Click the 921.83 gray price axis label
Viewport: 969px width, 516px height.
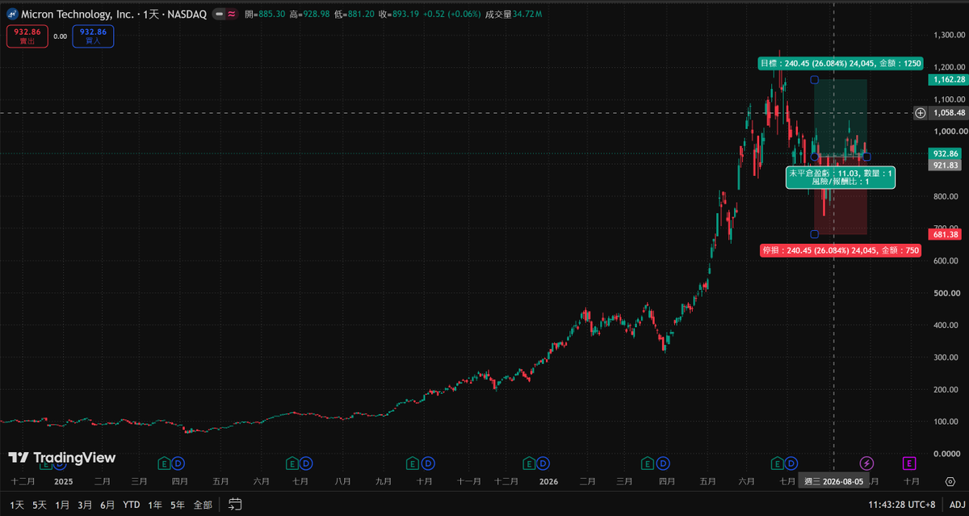point(945,165)
